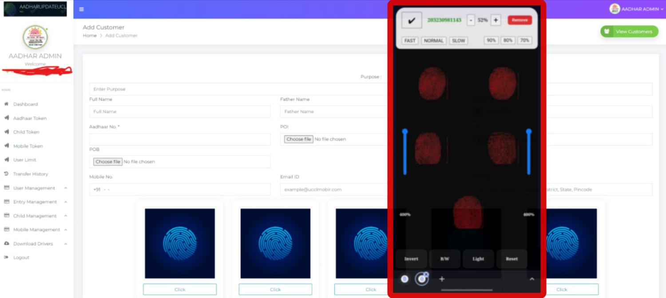Click the checkmark box in overlay panel

point(412,20)
